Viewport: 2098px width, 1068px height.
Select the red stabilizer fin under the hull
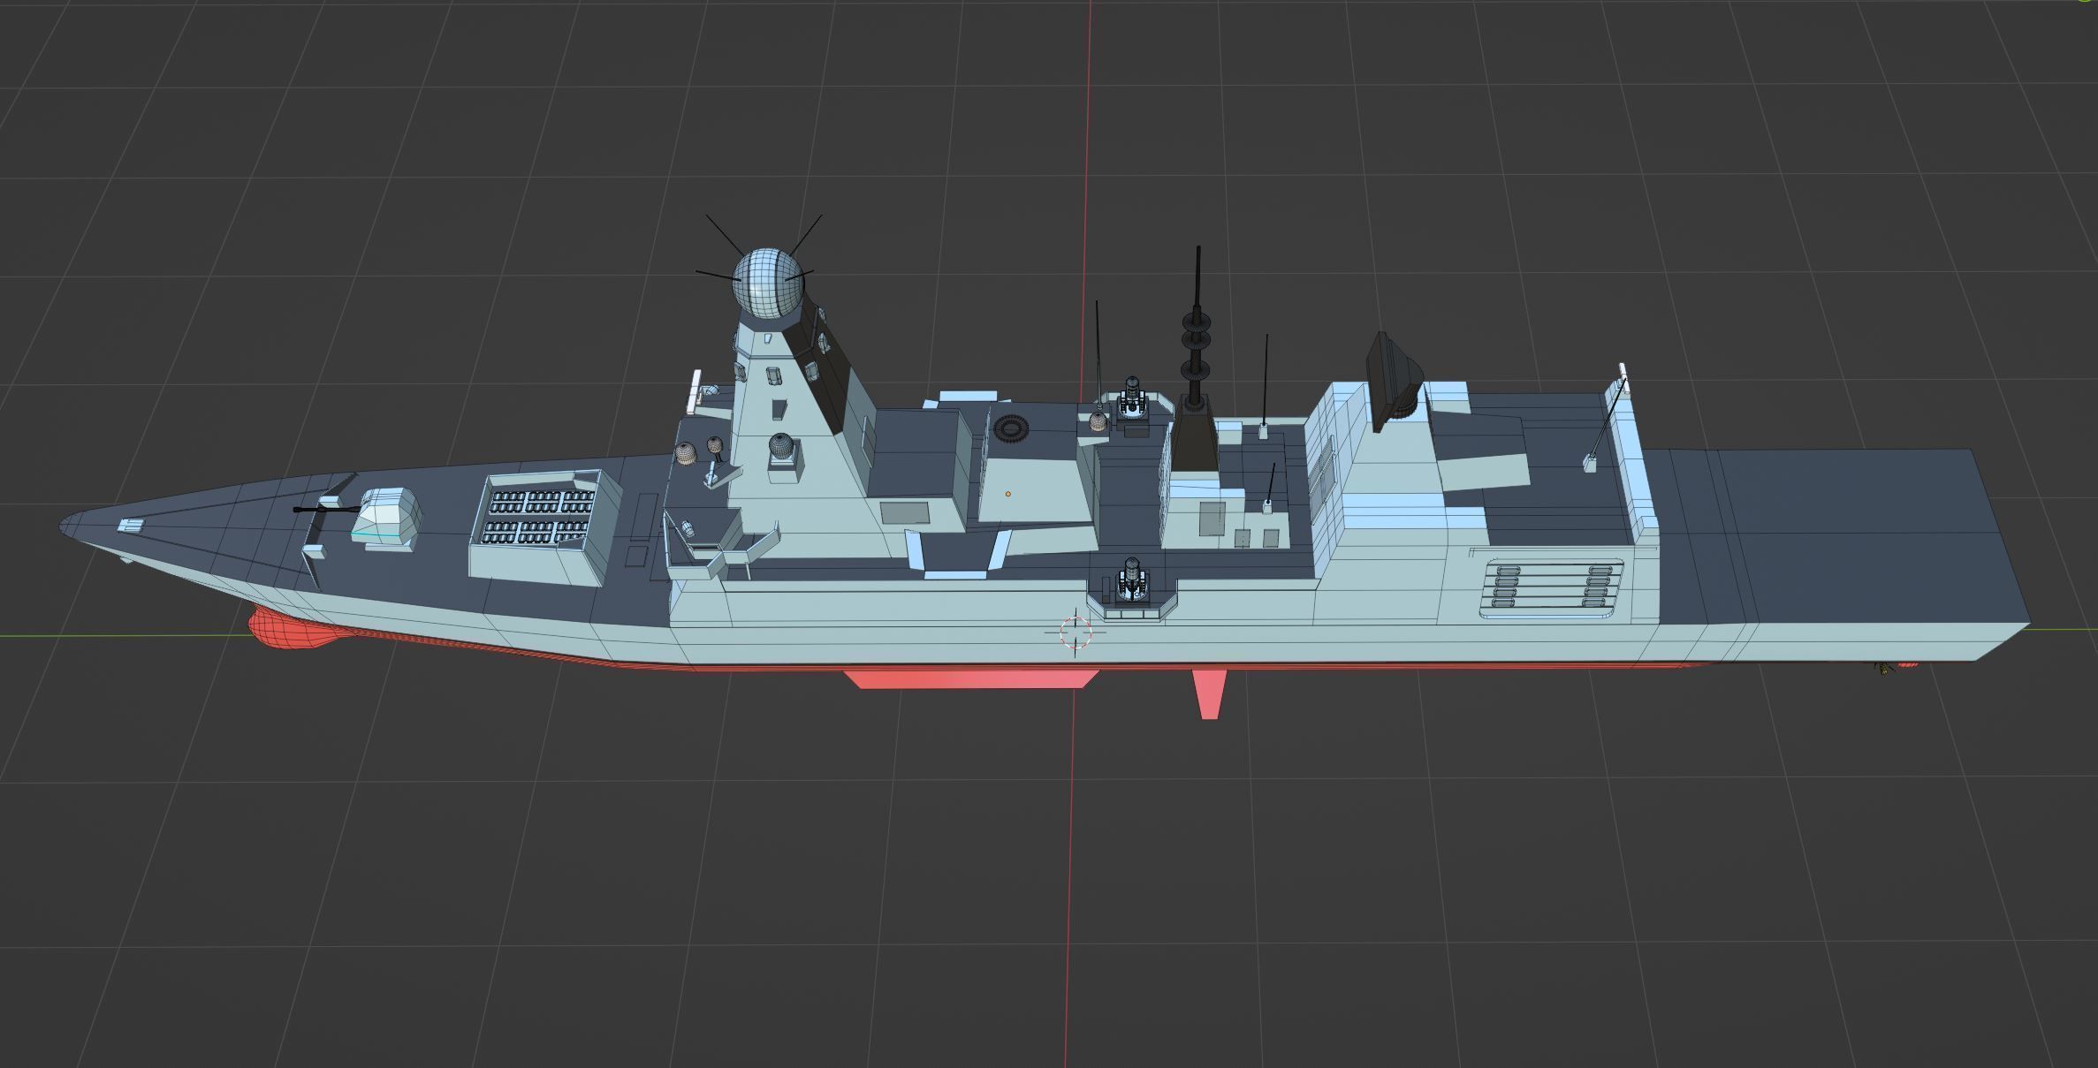tap(1209, 694)
